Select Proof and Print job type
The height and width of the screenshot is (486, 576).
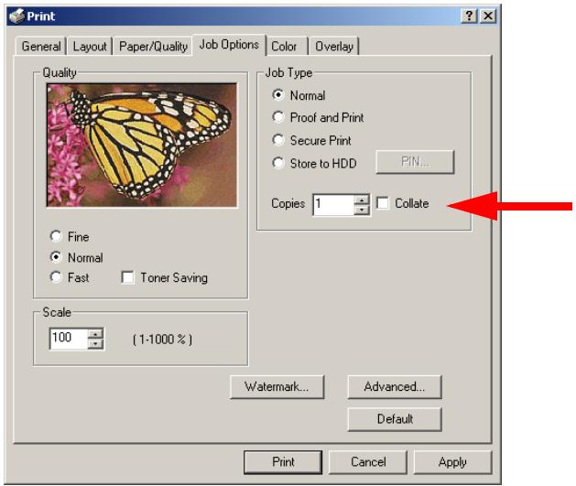278,117
